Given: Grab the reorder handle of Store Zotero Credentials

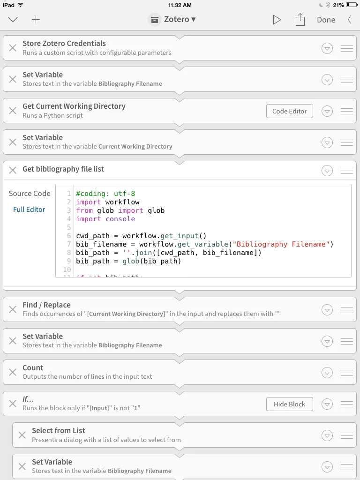Looking at the screenshot, I should (347, 48).
